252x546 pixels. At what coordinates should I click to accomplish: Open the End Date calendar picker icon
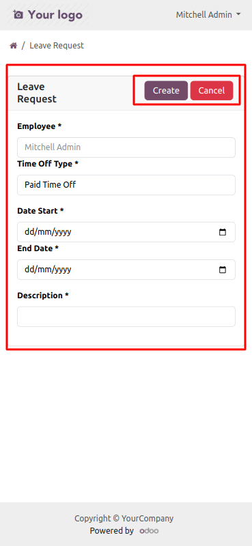click(x=223, y=270)
